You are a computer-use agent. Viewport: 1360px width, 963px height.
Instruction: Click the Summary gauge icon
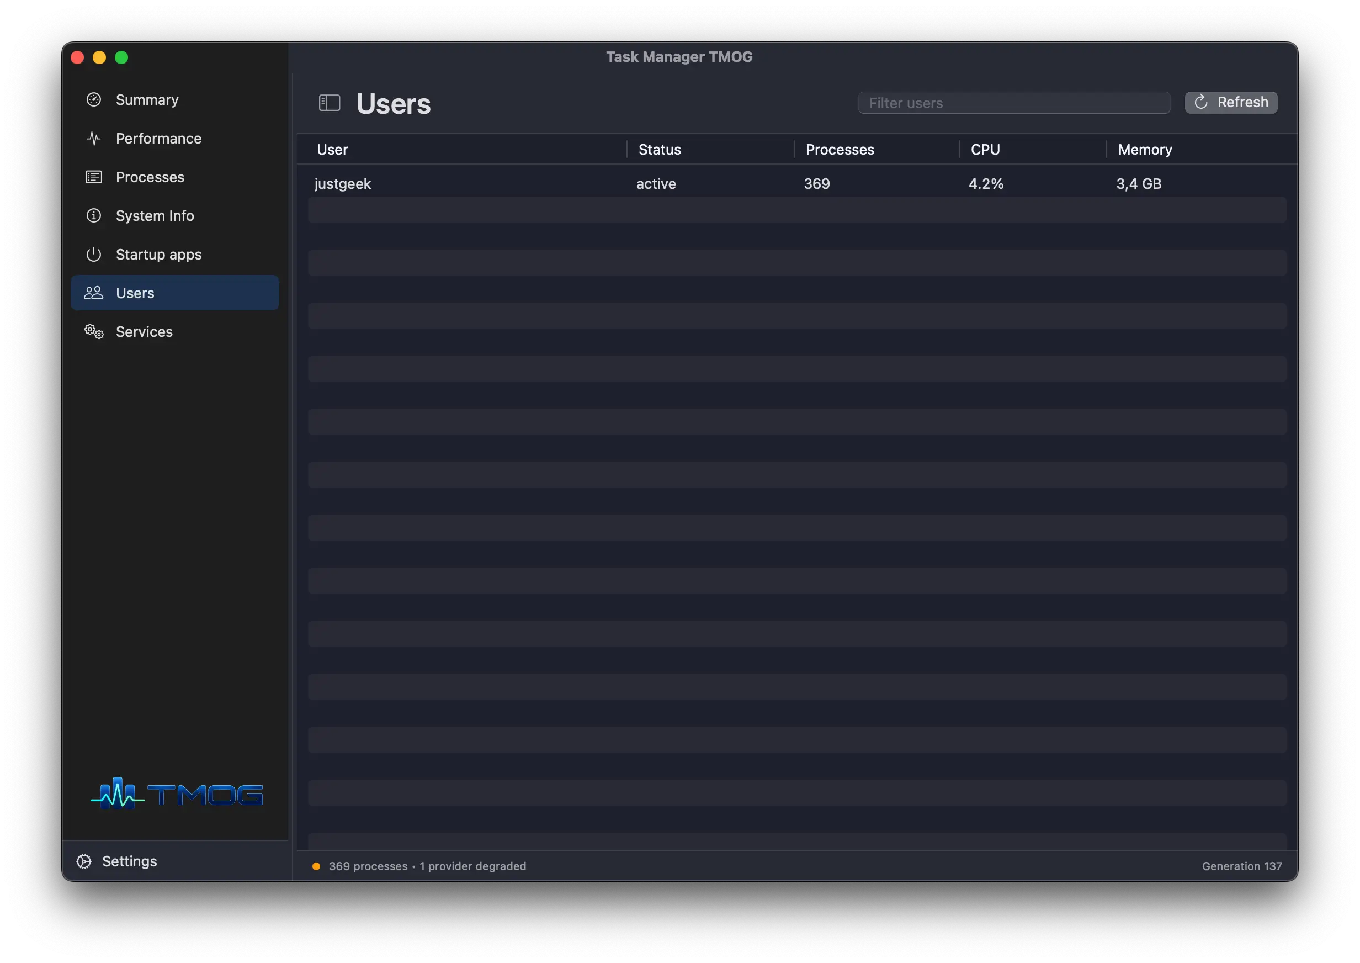pos(94,99)
